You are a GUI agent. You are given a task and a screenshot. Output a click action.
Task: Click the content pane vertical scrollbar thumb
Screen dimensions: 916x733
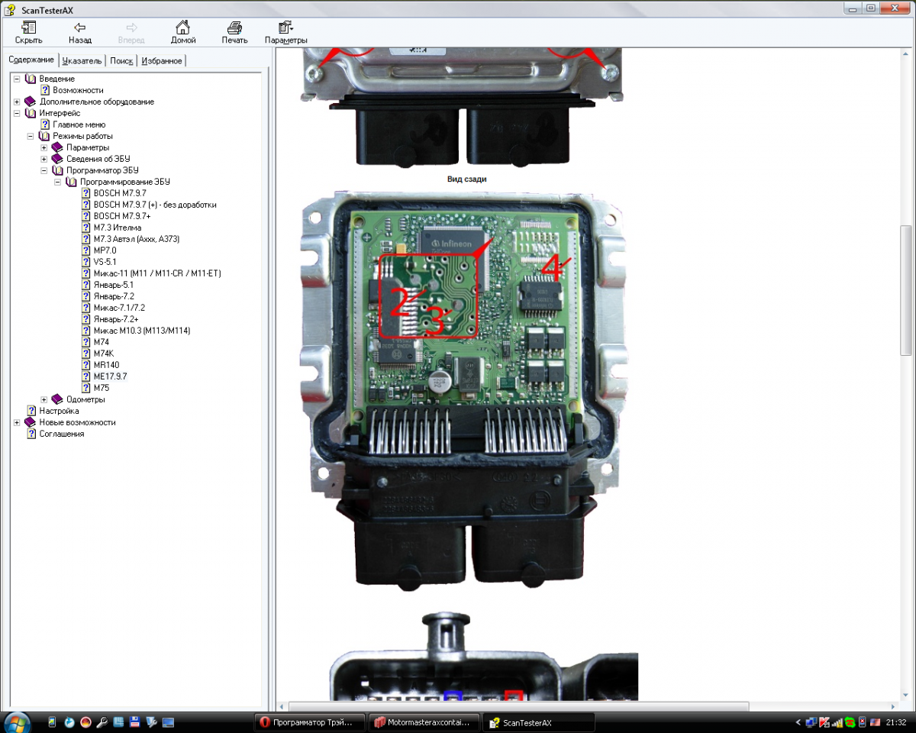click(906, 290)
